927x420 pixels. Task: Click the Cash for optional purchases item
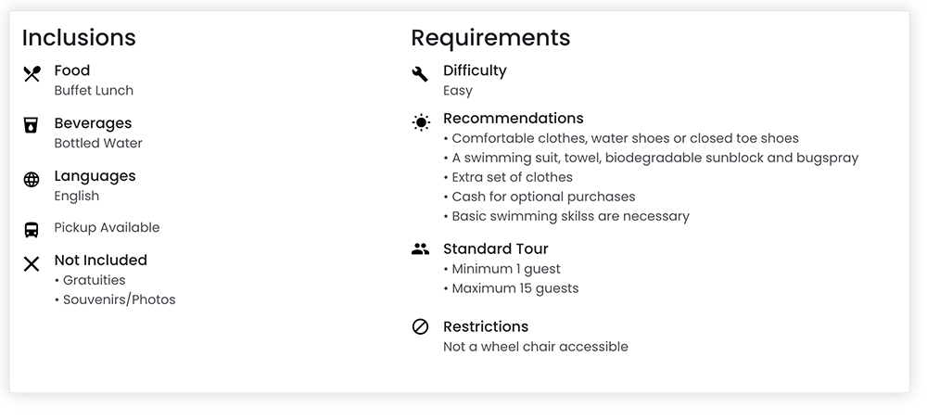coord(543,197)
